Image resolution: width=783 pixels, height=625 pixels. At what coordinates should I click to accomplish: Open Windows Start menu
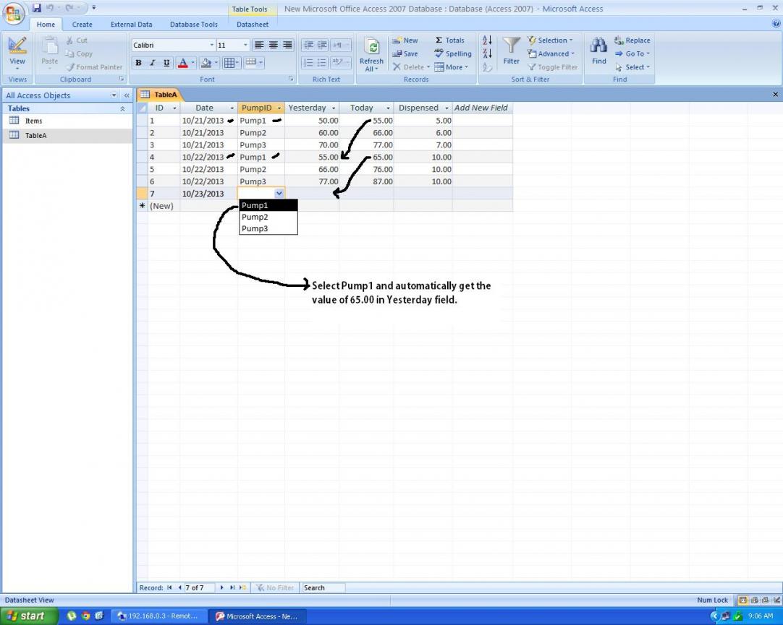(x=28, y=616)
